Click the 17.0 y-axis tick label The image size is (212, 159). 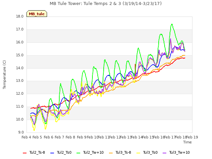(x=20, y=29)
